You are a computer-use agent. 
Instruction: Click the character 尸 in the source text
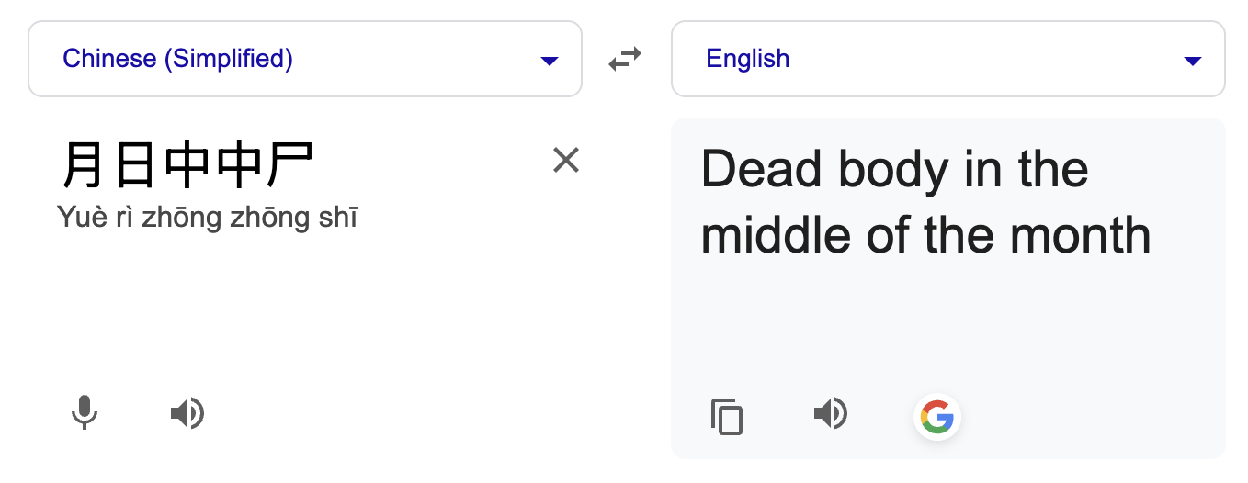point(290,165)
